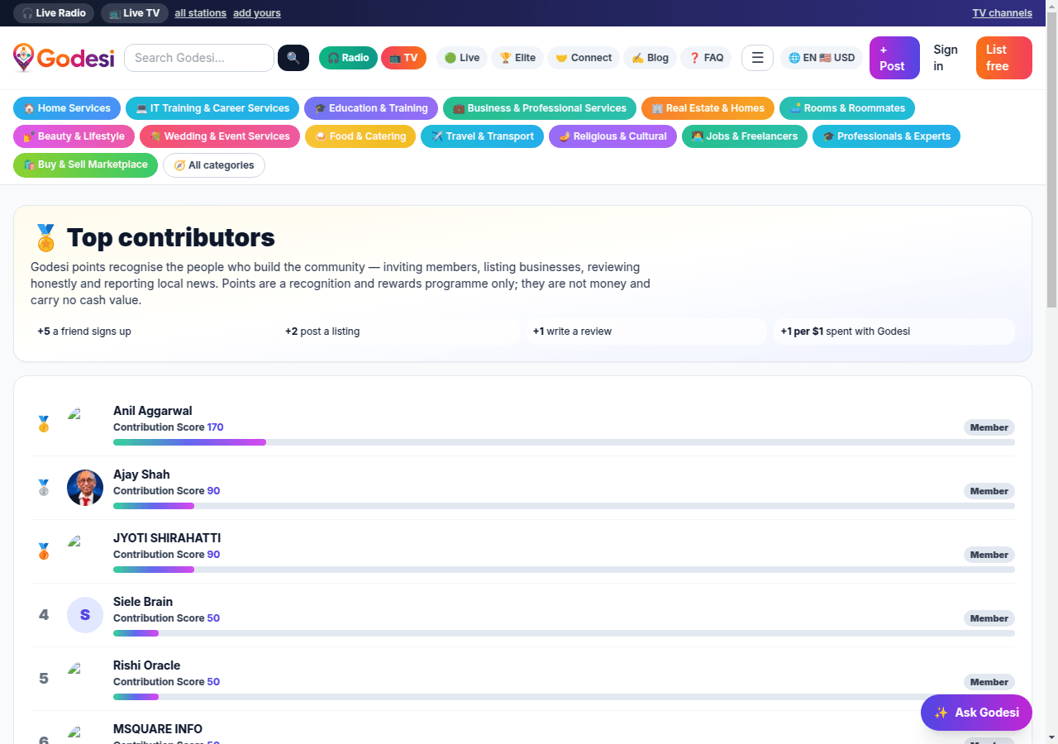Open the Live nav item
Image resolution: width=1058 pixels, height=744 pixels.
pyautogui.click(x=462, y=58)
